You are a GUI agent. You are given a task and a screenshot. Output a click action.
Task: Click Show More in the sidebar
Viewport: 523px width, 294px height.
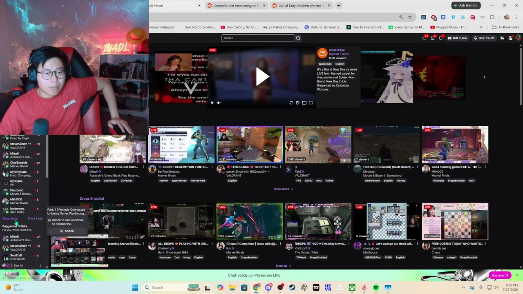coord(10,218)
